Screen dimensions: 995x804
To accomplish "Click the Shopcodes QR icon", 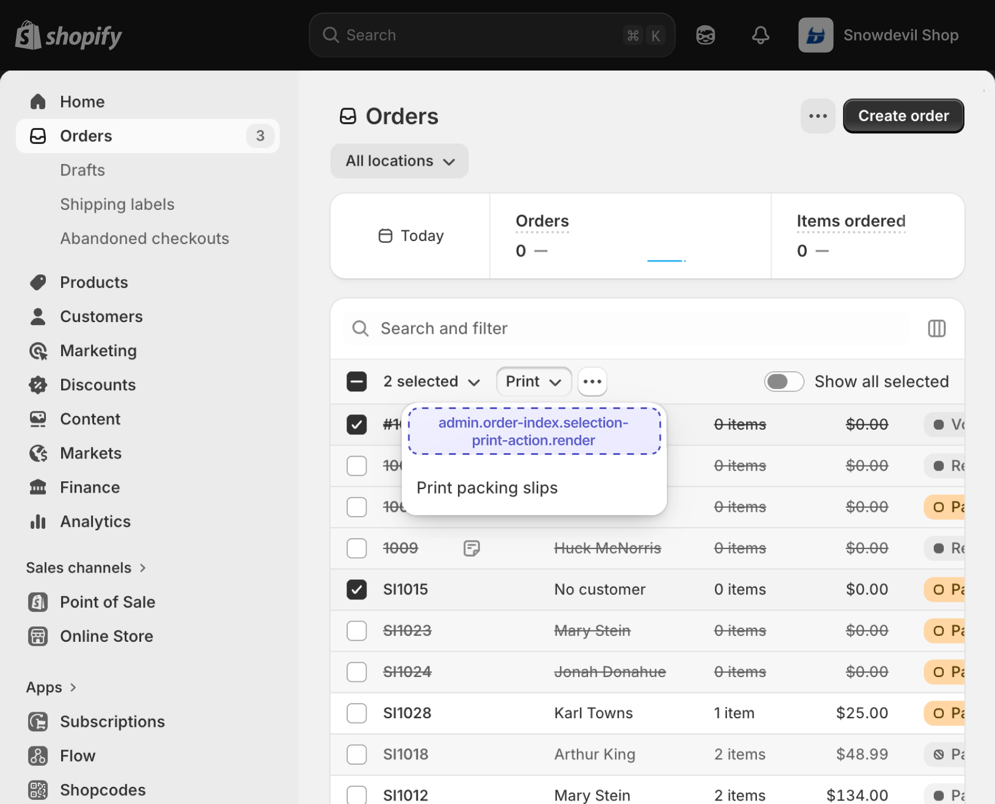I will coord(38,789).
